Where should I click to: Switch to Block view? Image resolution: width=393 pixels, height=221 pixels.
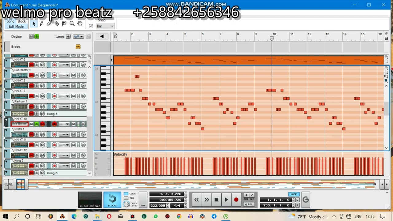pyautogui.click(x=22, y=21)
